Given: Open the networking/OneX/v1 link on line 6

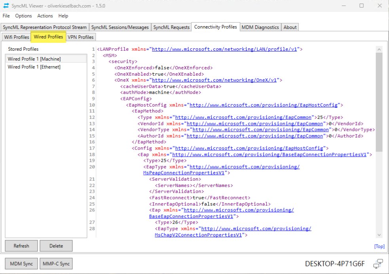Looking at the screenshot, I should coord(214,80).
